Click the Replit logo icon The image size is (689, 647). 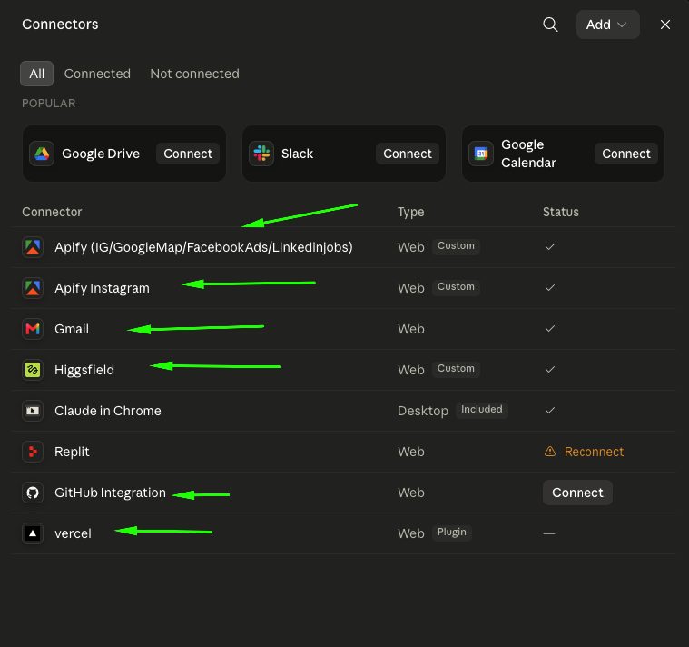tap(33, 452)
